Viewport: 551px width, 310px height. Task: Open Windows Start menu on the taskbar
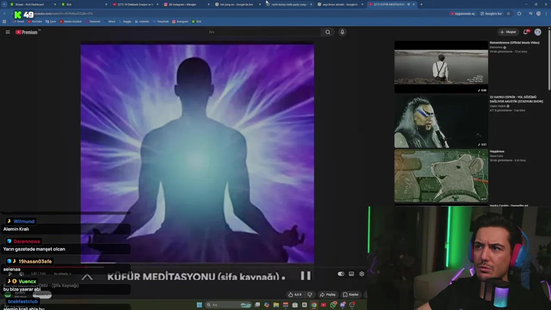click(199, 305)
